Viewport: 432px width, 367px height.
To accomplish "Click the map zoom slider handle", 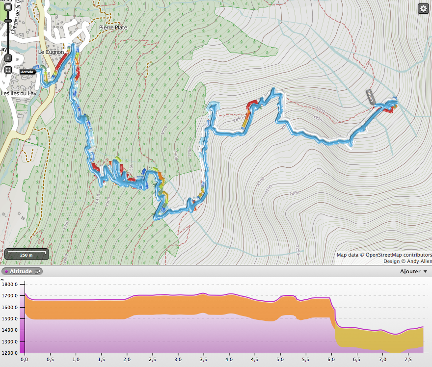I will pyautogui.click(x=8, y=22).
